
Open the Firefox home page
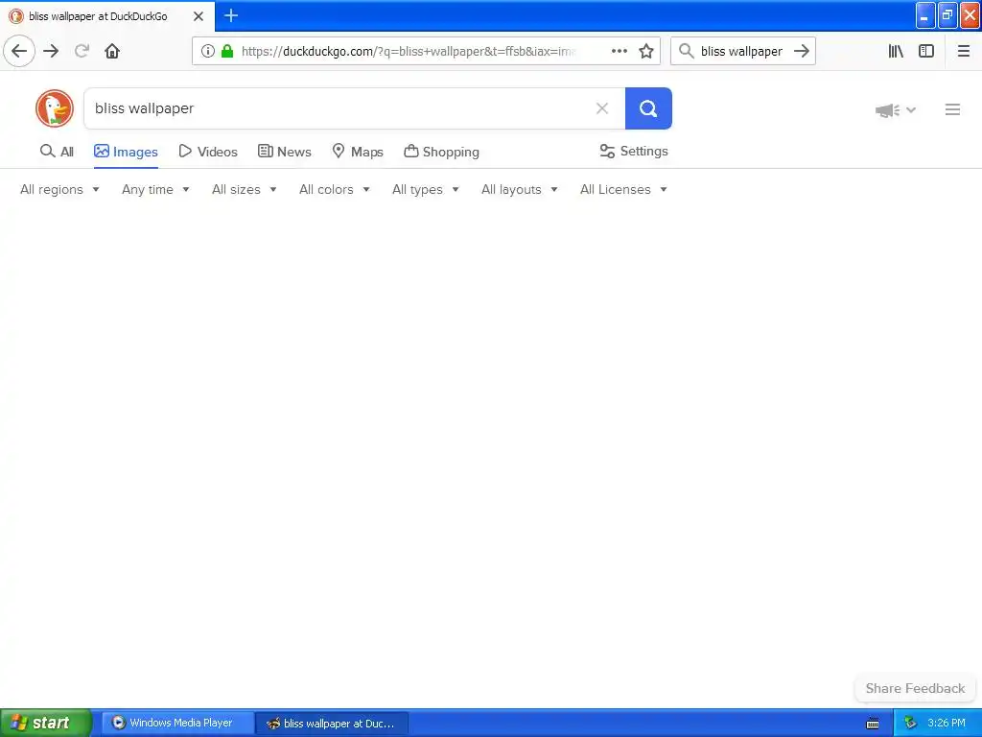(x=112, y=51)
